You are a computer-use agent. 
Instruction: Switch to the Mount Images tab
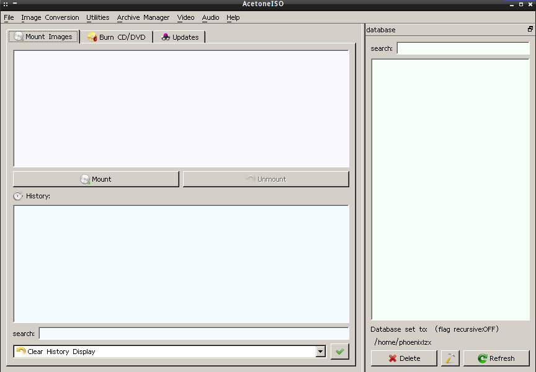click(x=44, y=37)
